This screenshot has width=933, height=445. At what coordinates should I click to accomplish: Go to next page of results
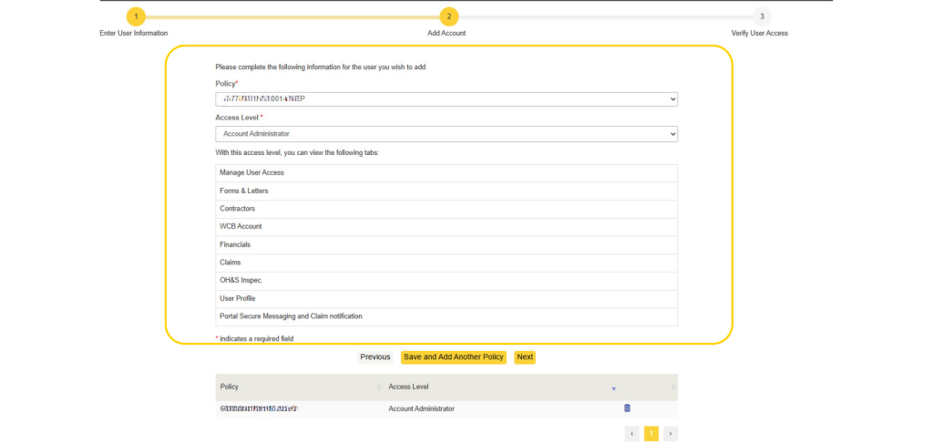click(x=671, y=434)
